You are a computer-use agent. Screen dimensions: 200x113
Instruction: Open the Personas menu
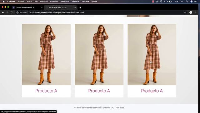[65, 2]
